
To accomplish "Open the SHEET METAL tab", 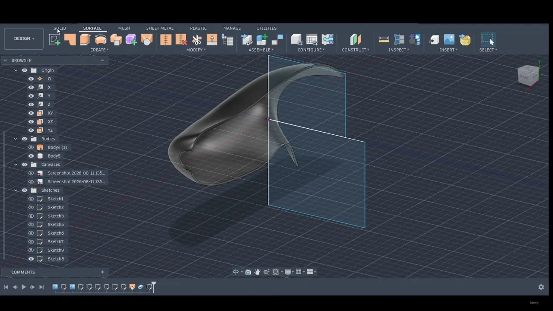I will (x=160, y=28).
